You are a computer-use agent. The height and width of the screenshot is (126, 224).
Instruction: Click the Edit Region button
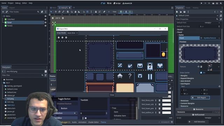200,98
